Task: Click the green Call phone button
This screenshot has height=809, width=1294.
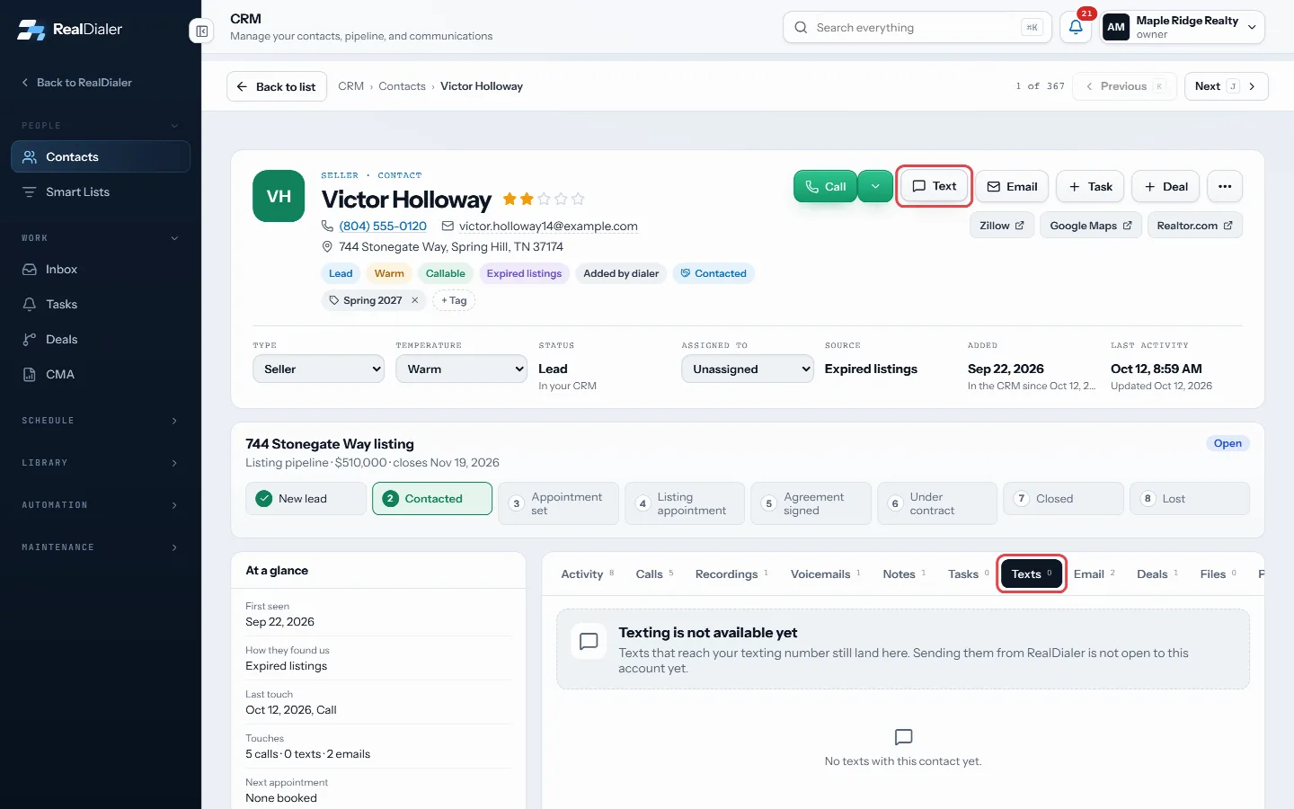Action: click(x=825, y=186)
